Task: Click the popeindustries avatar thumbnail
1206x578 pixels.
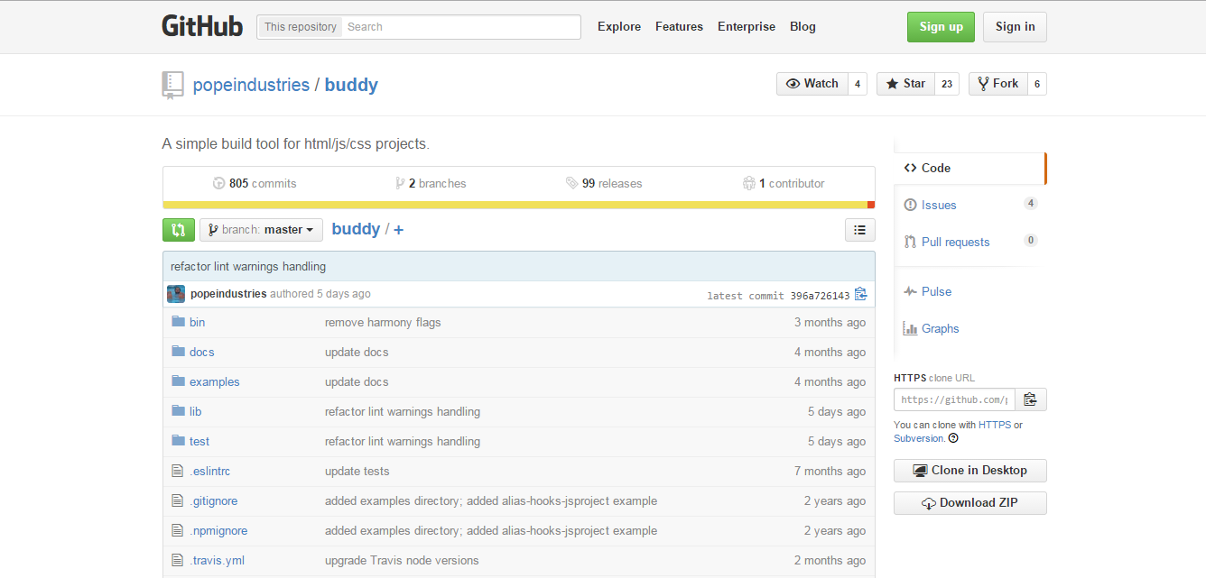Action: coord(176,294)
